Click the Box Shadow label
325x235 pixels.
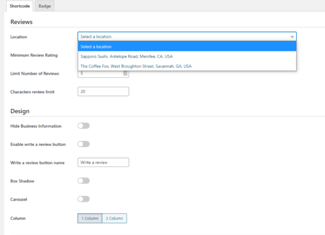[x=22, y=181]
